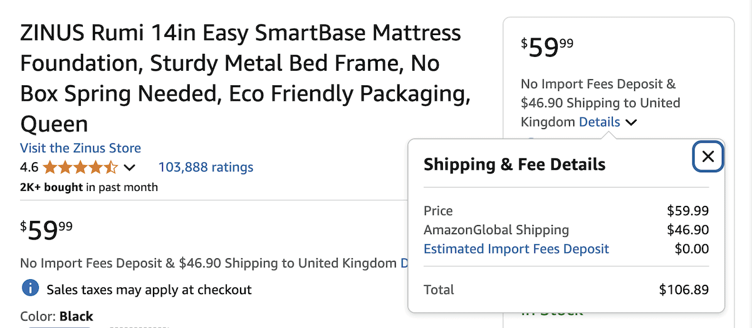
Task: Click the orange star rating icons
Action: [80, 167]
